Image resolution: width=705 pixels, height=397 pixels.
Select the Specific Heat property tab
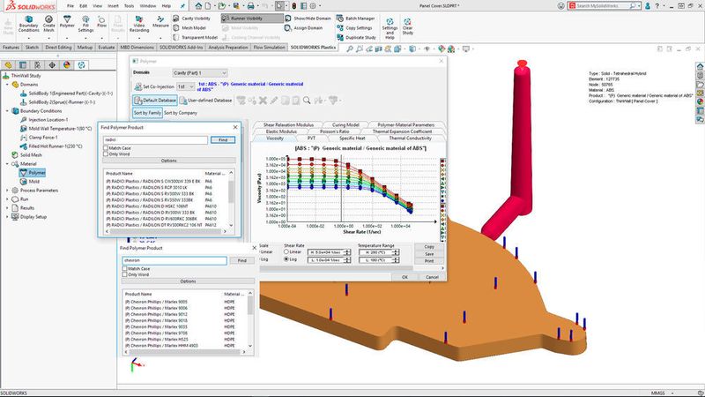(352, 139)
